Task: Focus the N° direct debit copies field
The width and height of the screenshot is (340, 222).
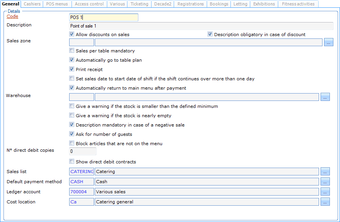Action: (82, 151)
